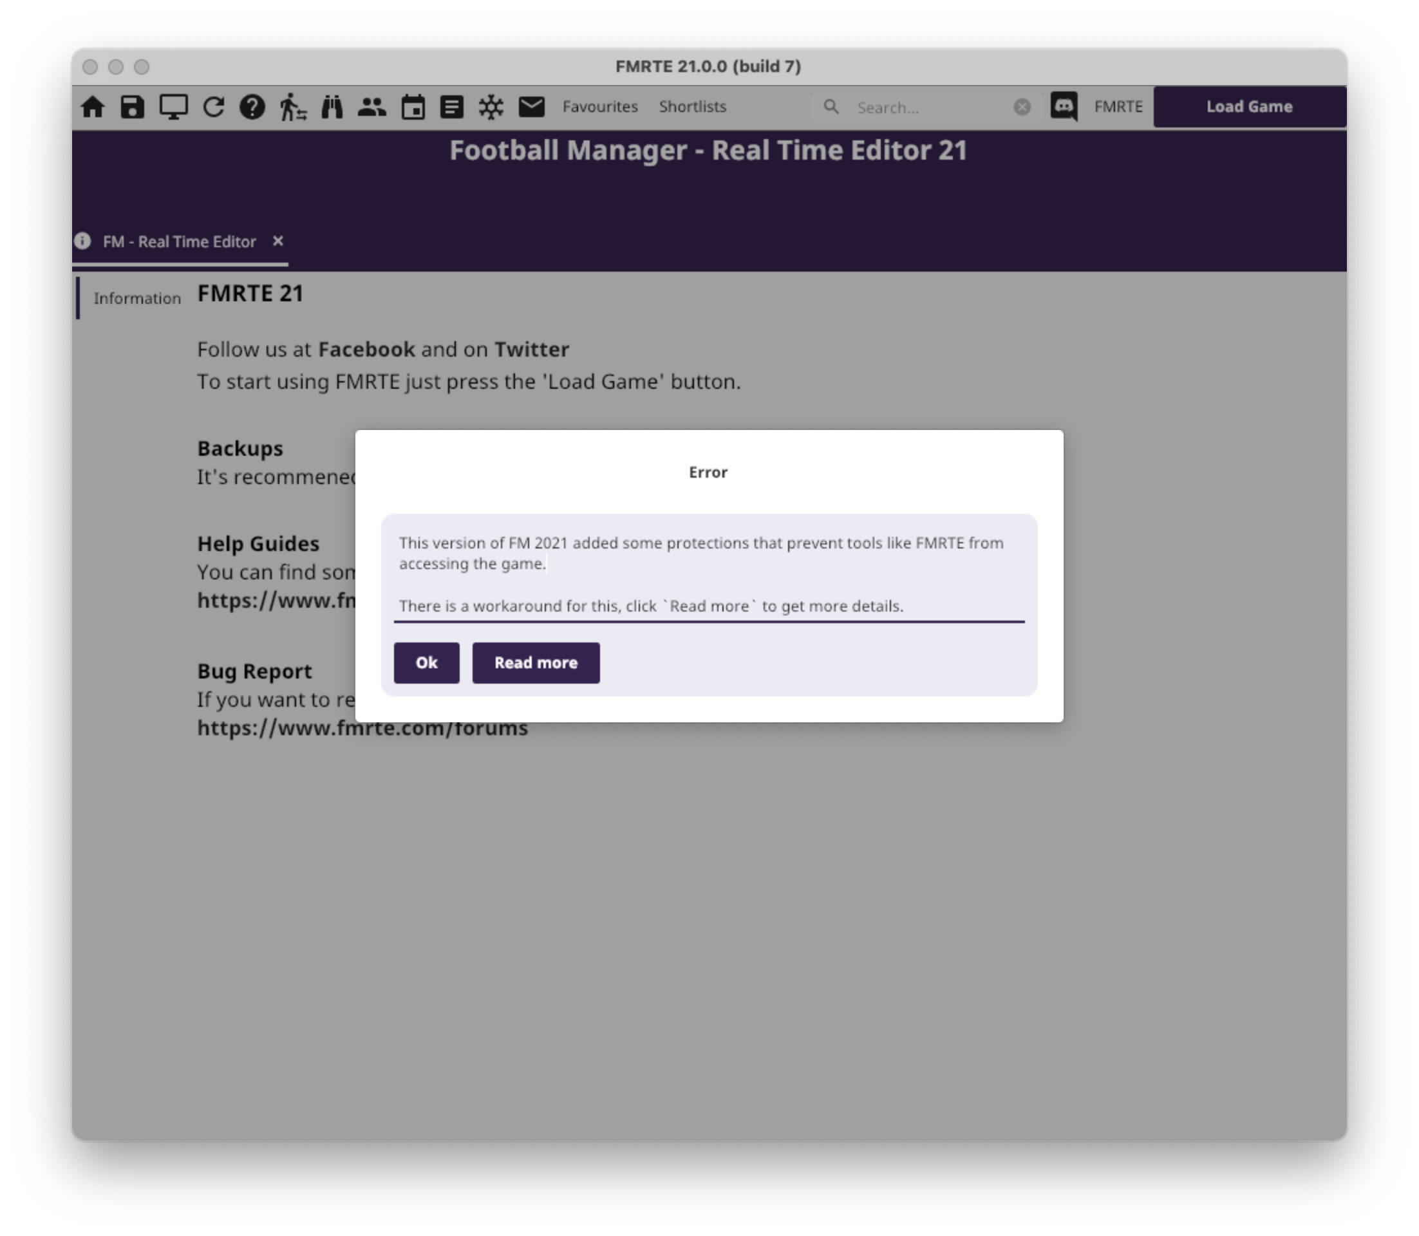
Task: Click the Refresh reload icon
Action: 214,108
